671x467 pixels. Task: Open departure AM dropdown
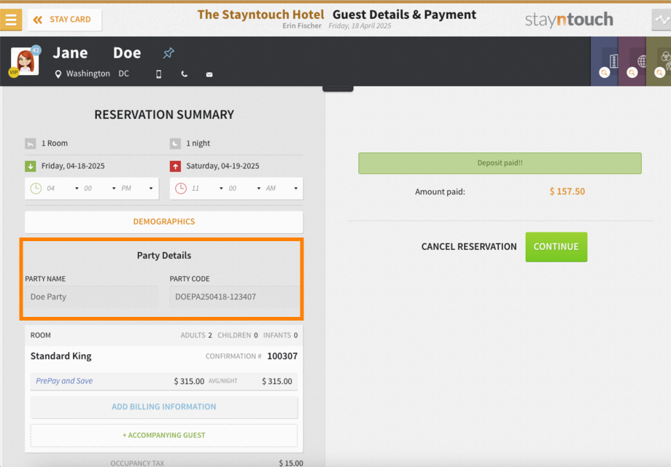point(282,188)
